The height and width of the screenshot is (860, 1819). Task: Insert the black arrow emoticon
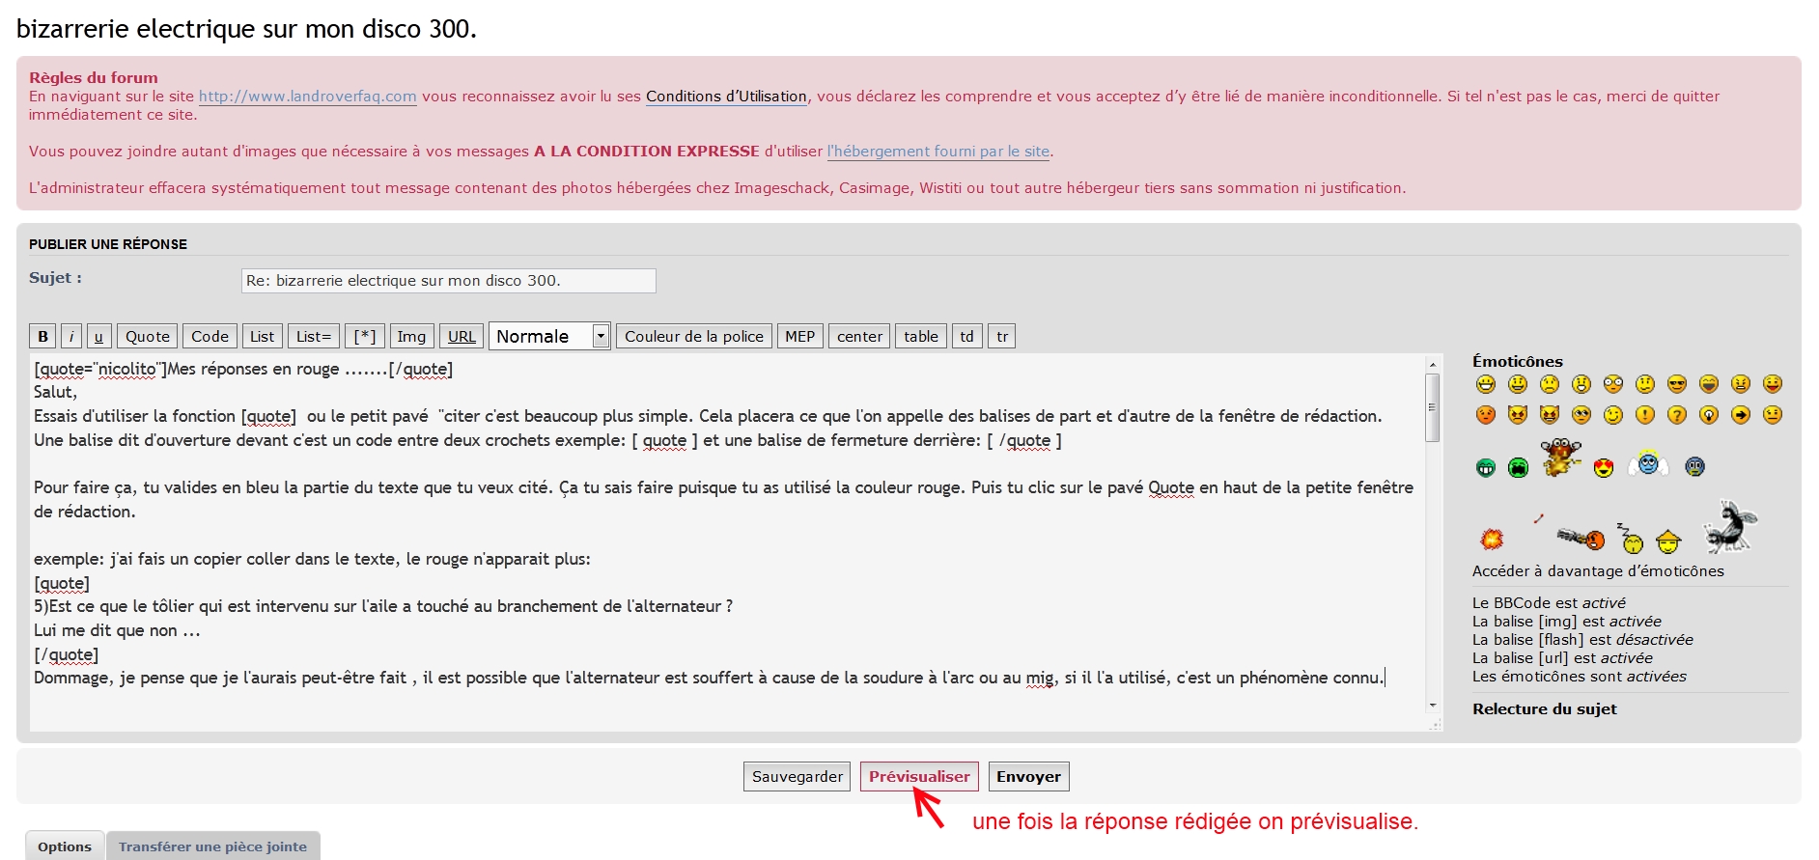tap(1741, 415)
